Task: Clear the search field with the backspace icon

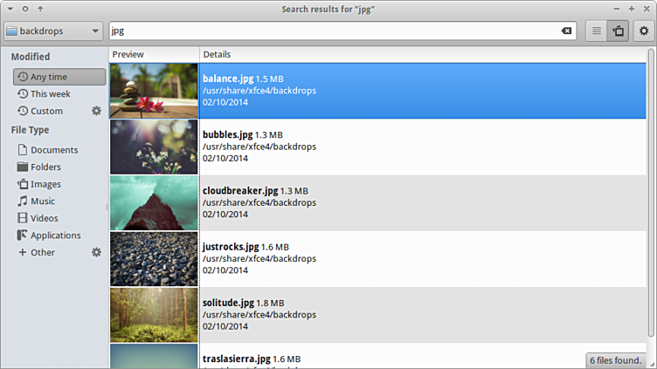Action: pyautogui.click(x=566, y=31)
